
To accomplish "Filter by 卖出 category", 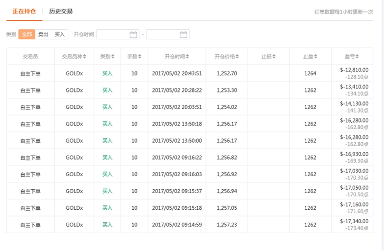I will (x=43, y=34).
